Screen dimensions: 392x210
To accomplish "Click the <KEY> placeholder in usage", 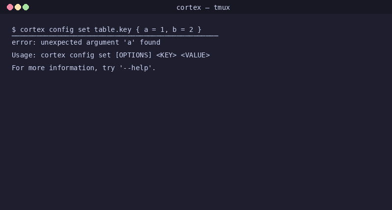I will point(167,55).
